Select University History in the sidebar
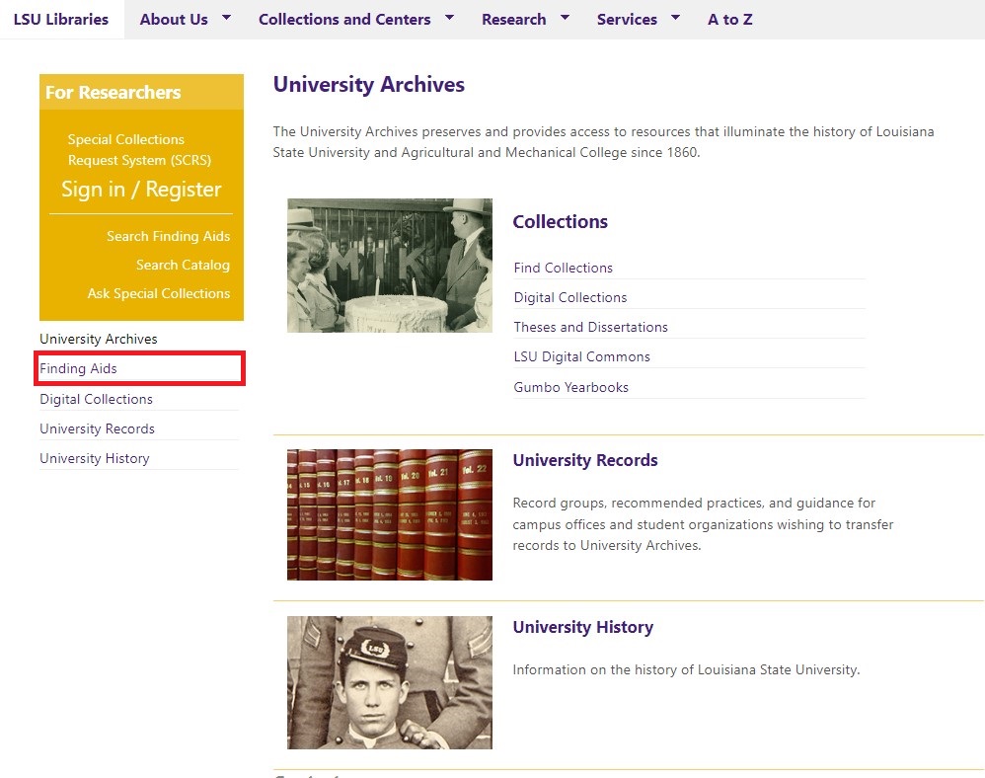985x778 pixels. (95, 458)
